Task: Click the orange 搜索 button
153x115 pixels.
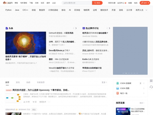Action: [97, 3]
